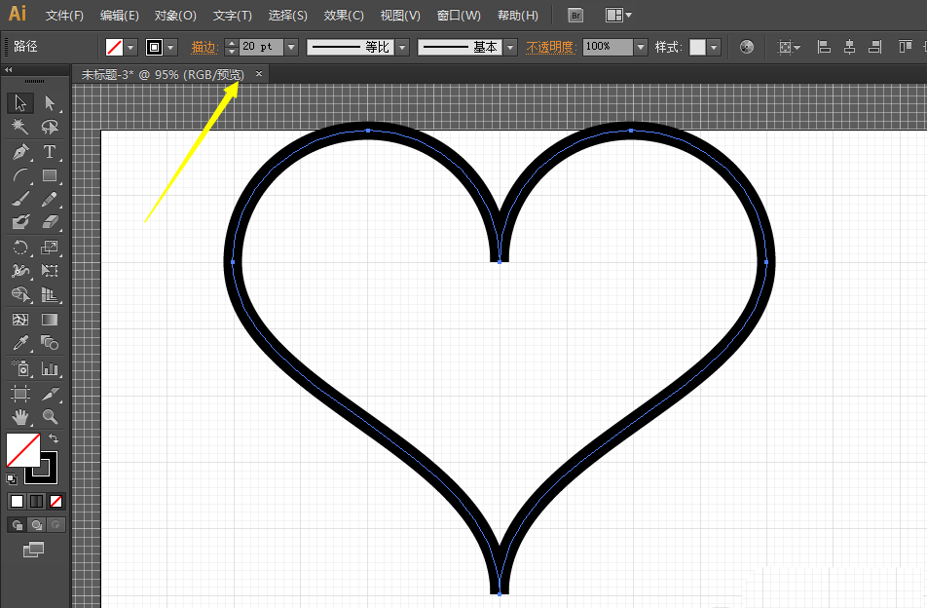Open the 文字(T) menu

[x=233, y=16]
